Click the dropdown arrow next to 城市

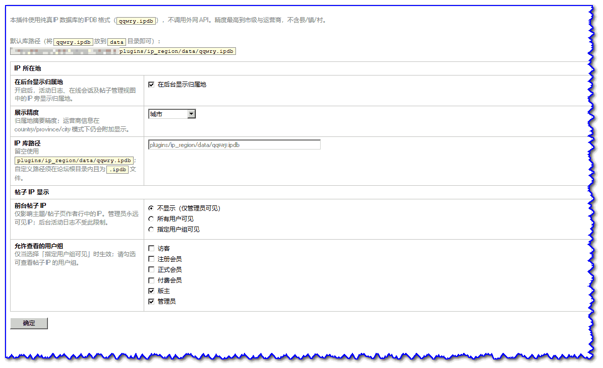tap(192, 114)
